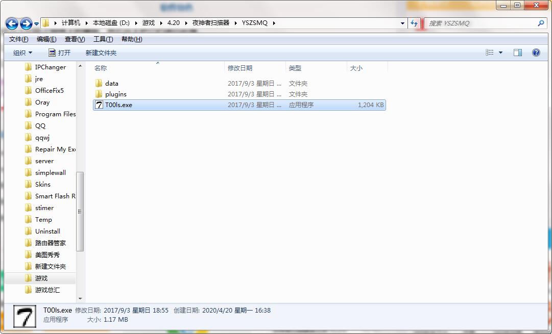
Task: Open the 帮助(H) menu
Action: pyautogui.click(x=132, y=39)
